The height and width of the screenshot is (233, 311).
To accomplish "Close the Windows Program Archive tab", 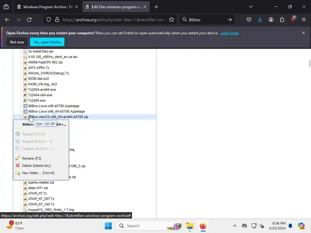I will (x=77, y=7).
